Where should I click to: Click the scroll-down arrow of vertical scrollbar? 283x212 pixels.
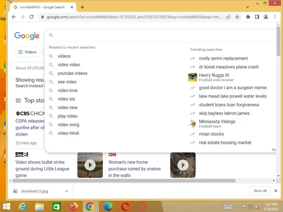278,176
